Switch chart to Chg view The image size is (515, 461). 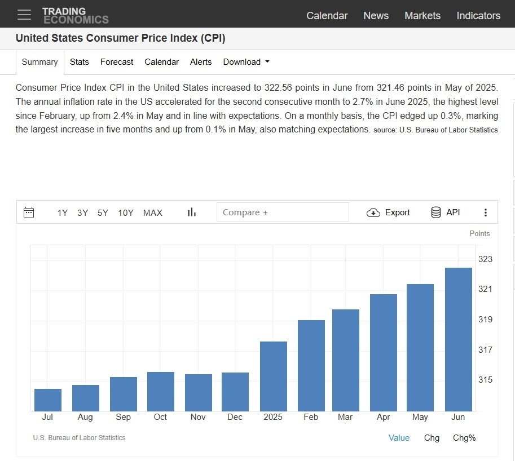tap(432, 438)
